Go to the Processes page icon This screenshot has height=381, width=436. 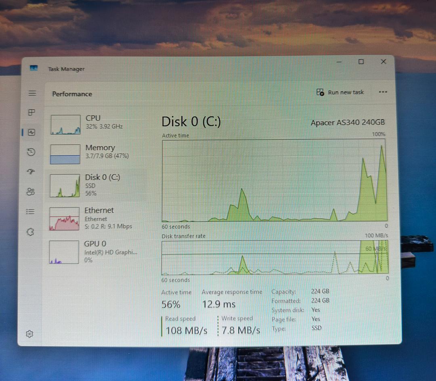click(x=31, y=113)
